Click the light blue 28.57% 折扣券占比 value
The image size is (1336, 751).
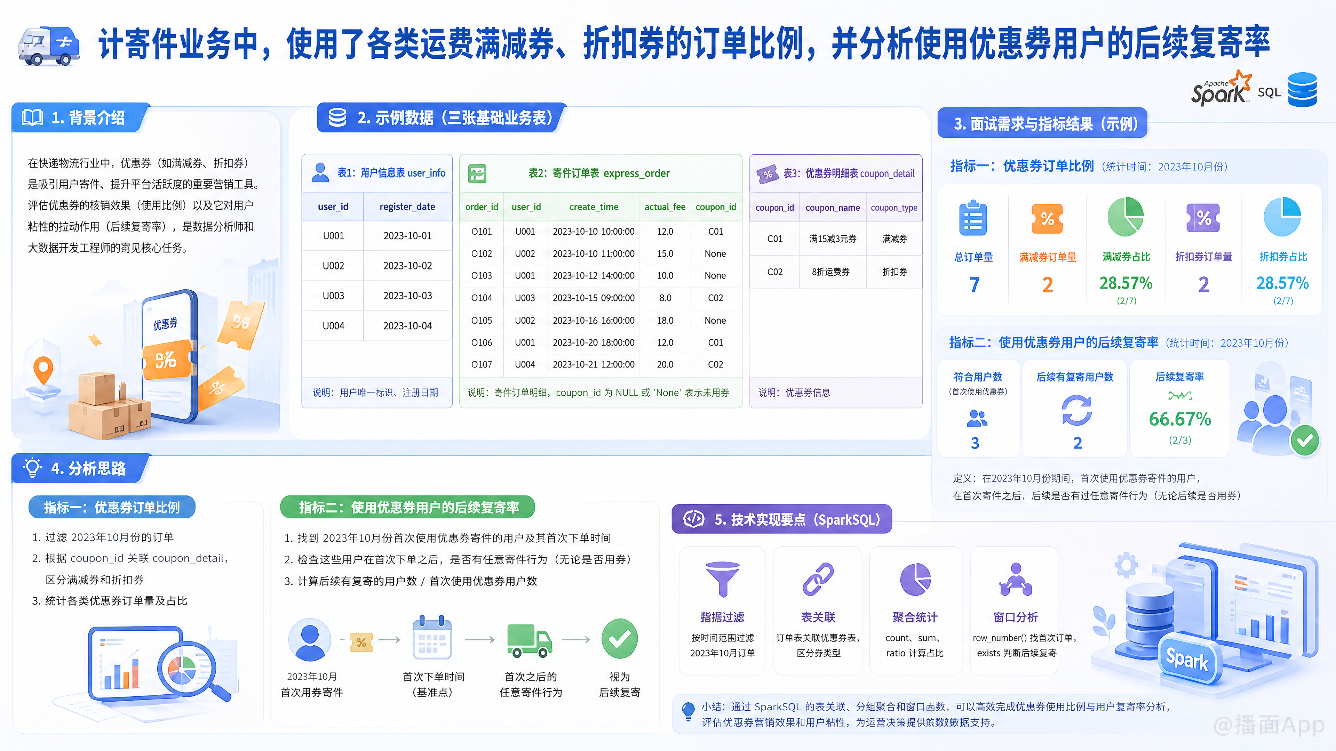[x=1282, y=283]
